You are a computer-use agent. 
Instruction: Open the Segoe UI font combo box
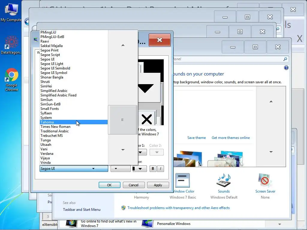click(74, 169)
